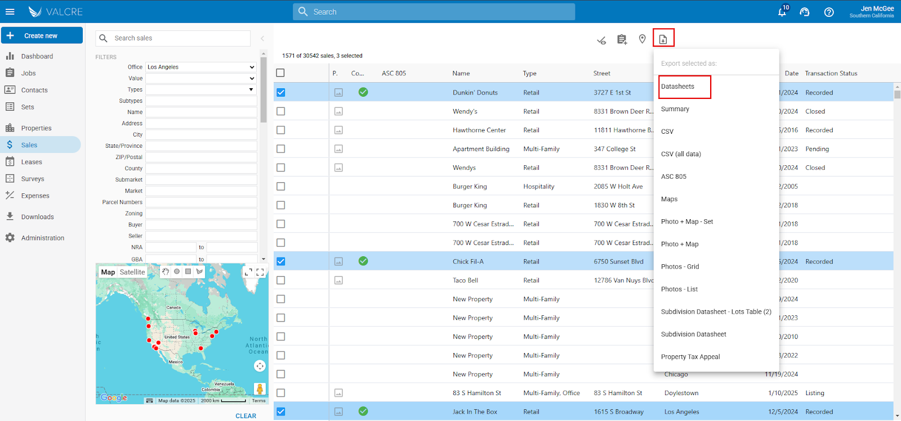Click map camera controls compass button

260,366
